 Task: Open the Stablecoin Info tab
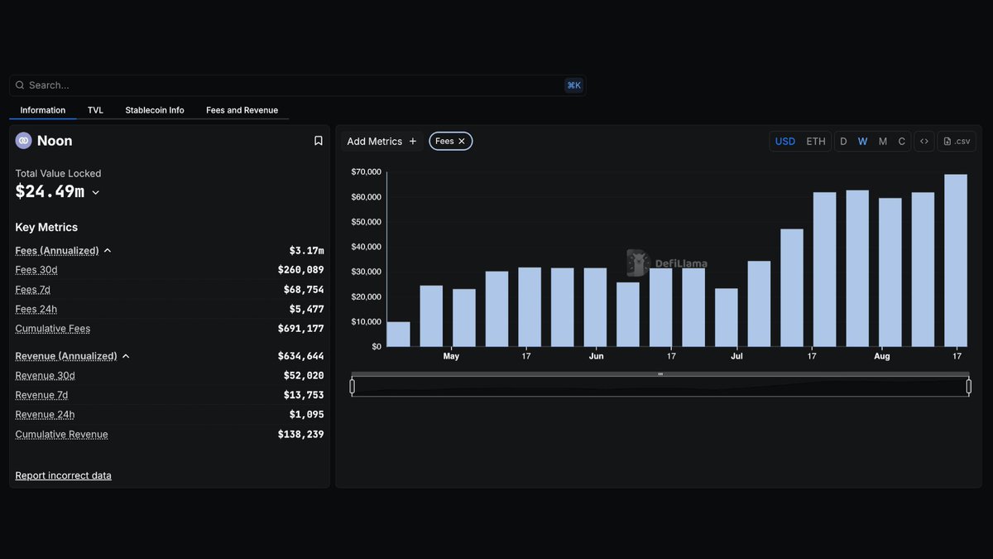155,110
